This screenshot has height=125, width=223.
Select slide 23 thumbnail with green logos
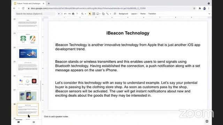coord(28,39)
